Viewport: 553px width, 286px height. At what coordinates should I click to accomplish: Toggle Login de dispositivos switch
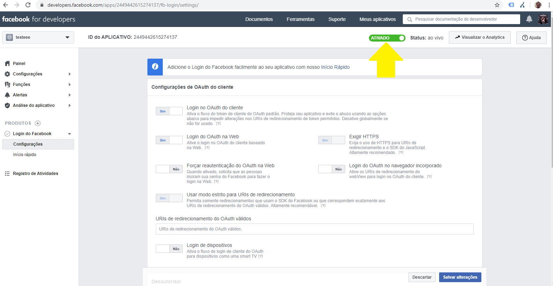[169, 249]
